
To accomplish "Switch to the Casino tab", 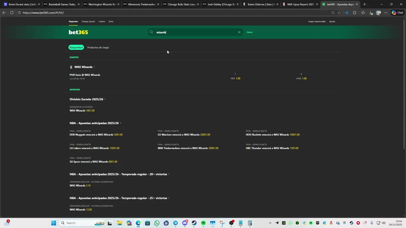I will pyautogui.click(x=102, y=22).
